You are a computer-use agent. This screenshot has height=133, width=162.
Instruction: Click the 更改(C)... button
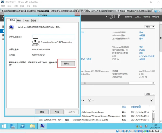(68, 64)
